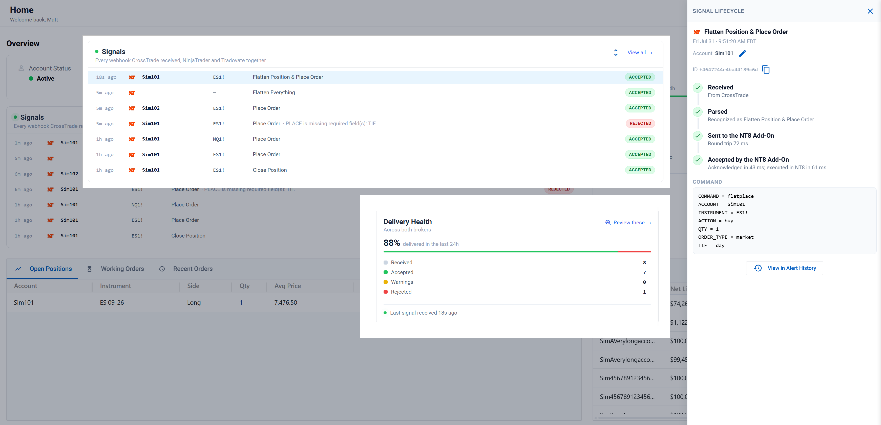Open View all signals link
Image resolution: width=881 pixels, height=425 pixels.
pos(640,53)
